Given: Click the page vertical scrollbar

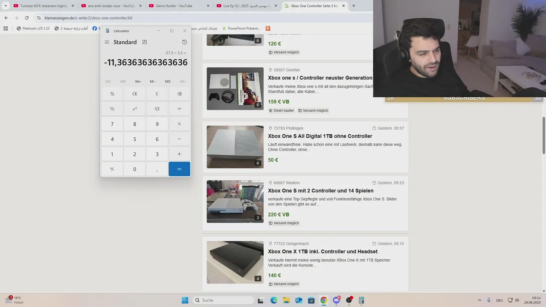Looking at the screenshot, I should click(543, 136).
